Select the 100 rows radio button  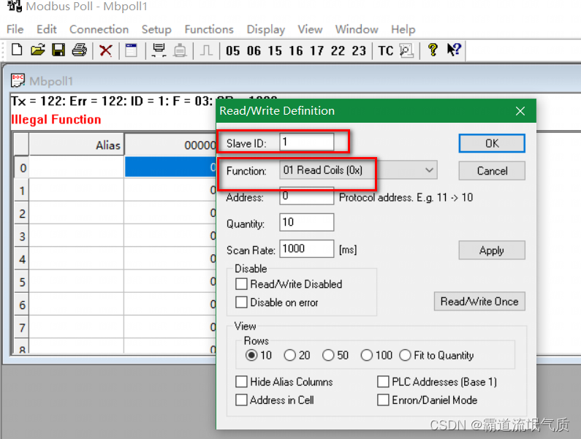(367, 355)
